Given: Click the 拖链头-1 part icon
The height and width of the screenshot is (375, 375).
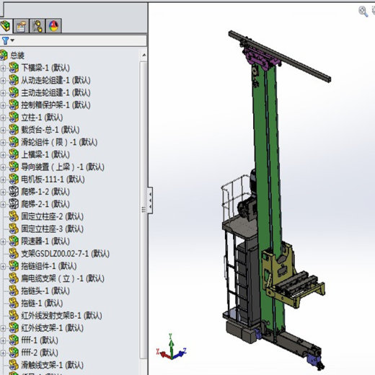Looking at the screenshot, I should click(14, 291).
